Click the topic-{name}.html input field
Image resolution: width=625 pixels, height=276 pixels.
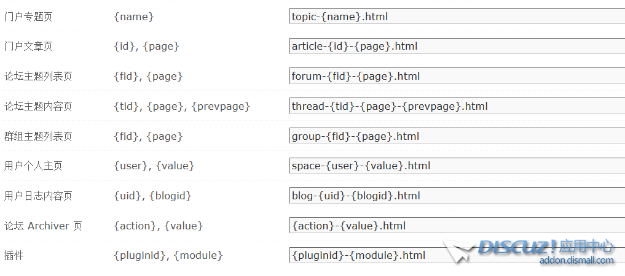tap(457, 17)
